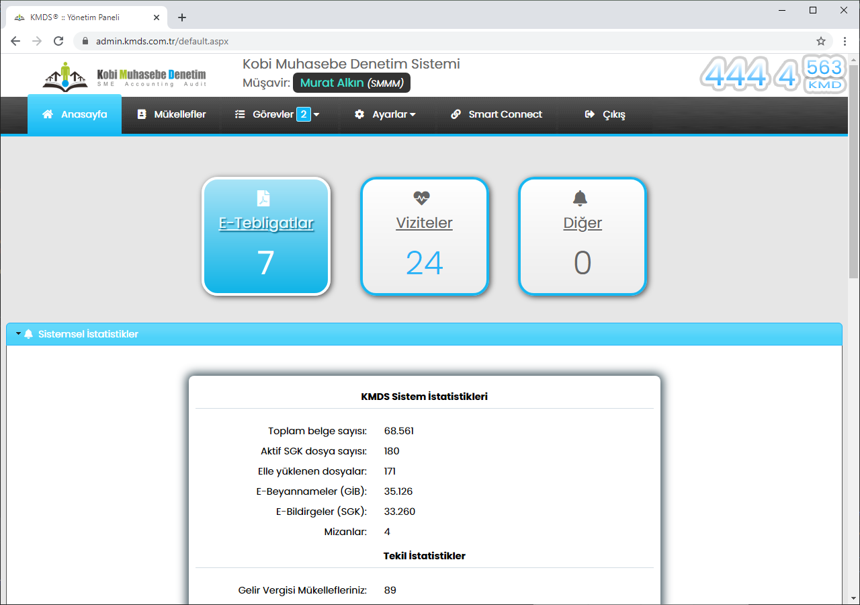Collapse the Sistemsel İstatistikler panel

tap(18, 334)
